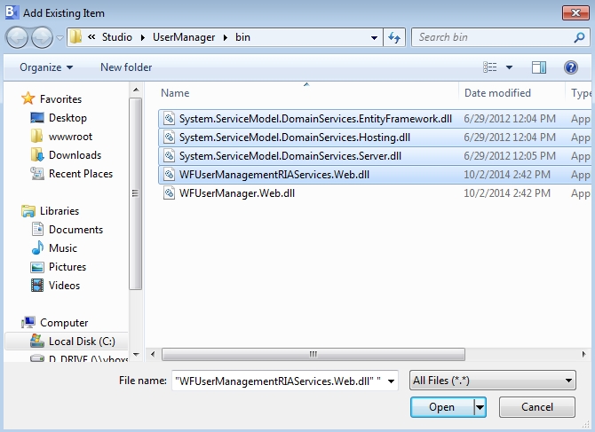Click the Favorites star icon
This screenshot has height=432, width=595.
tap(28, 98)
